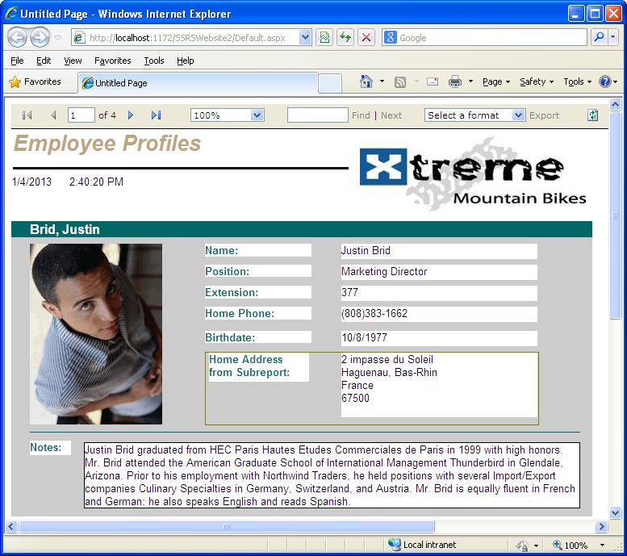
Task: Click the Protected Mode status icon
Action: (522, 545)
